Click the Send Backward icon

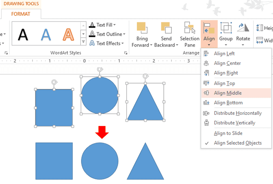click(x=166, y=28)
